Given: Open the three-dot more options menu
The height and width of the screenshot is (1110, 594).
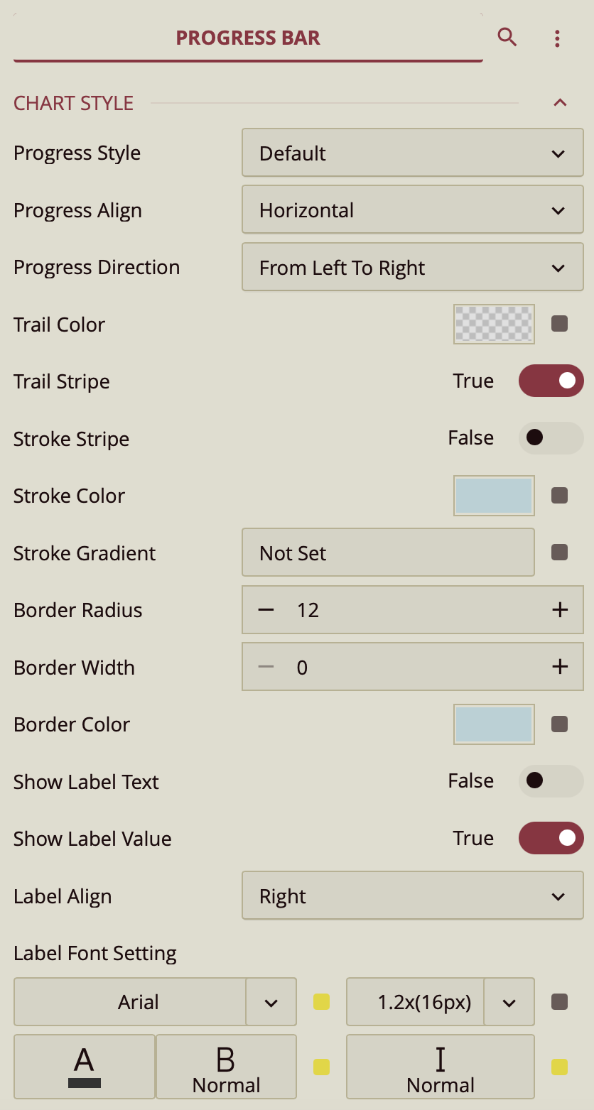Looking at the screenshot, I should tap(557, 38).
